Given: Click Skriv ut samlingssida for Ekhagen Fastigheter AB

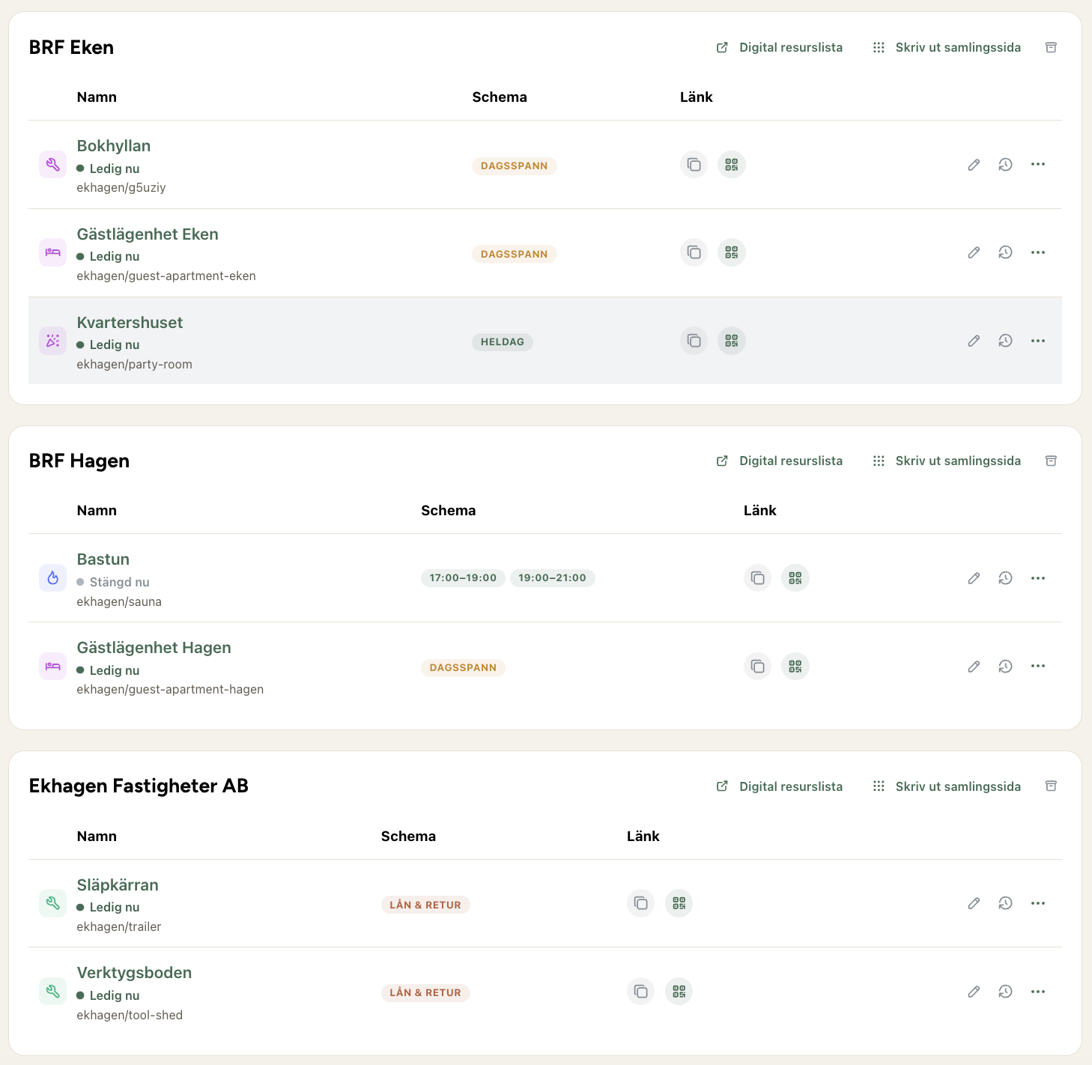Looking at the screenshot, I should (x=947, y=786).
